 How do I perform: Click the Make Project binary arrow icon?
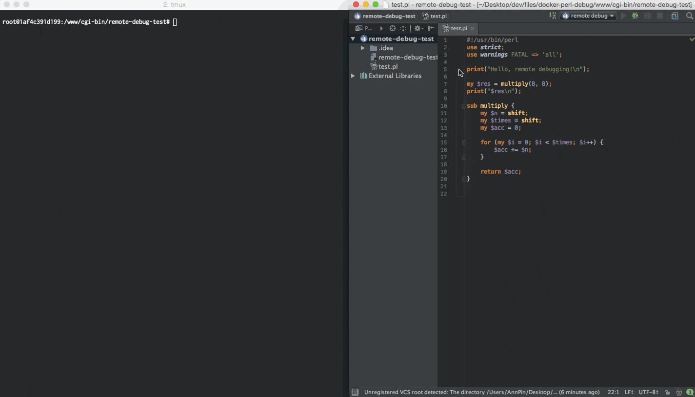tap(552, 16)
